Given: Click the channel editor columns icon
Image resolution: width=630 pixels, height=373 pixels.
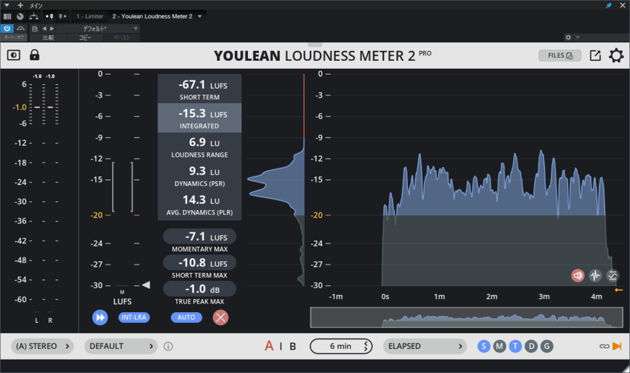Looking at the screenshot, I should (7, 17).
